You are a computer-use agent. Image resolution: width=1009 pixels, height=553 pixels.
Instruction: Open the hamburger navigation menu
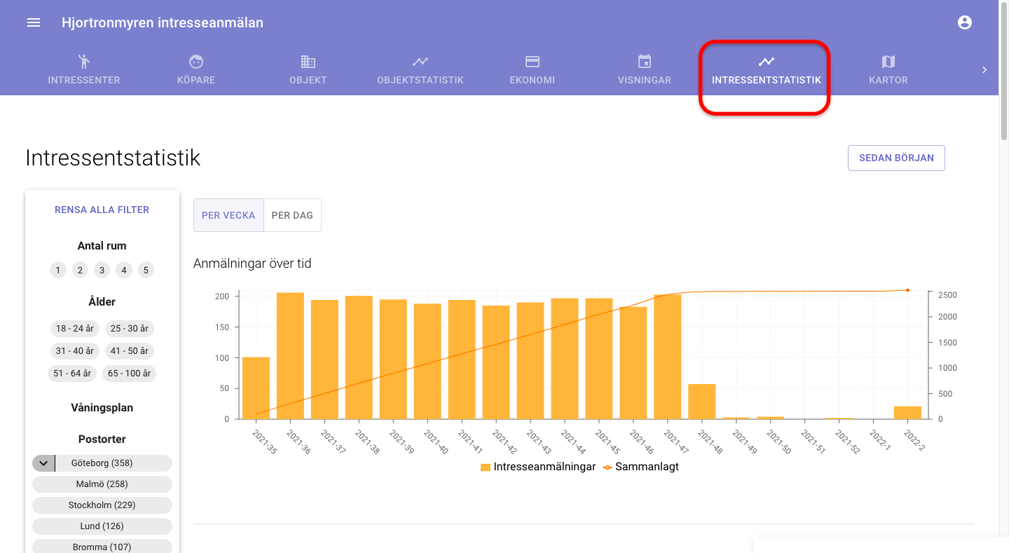coord(34,22)
